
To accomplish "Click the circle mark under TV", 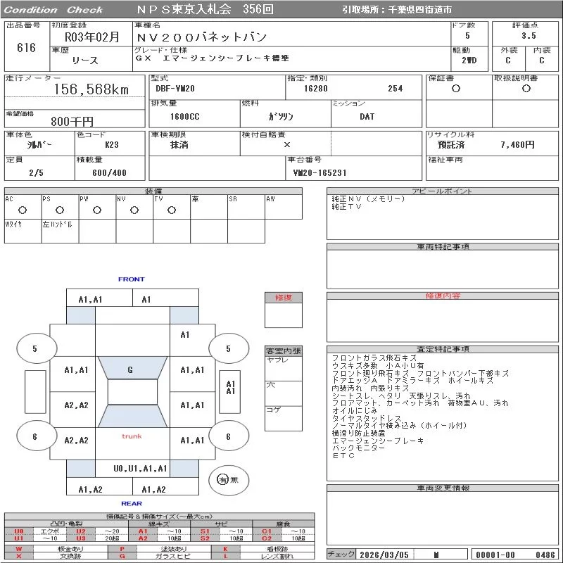I will click(x=172, y=210).
